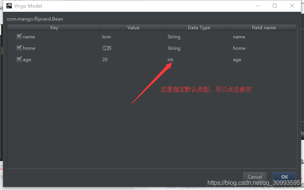Click the Key column header
This screenshot has width=304, height=190.
pyautogui.click(x=54, y=27)
